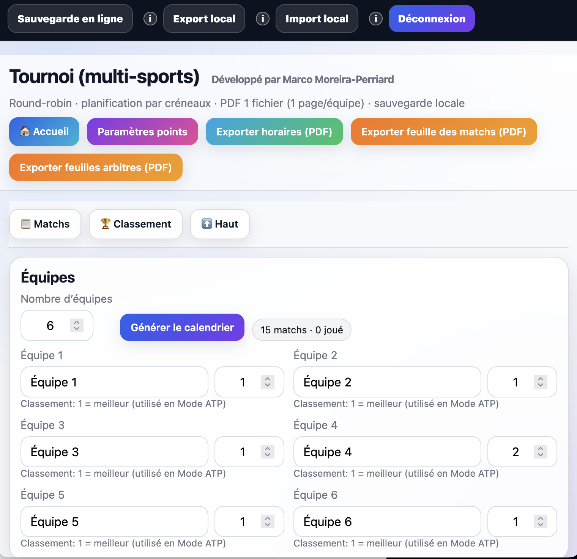Click the stepper arrows for Nombre d'équipes
This screenshot has height=559, width=577.
pos(77,325)
